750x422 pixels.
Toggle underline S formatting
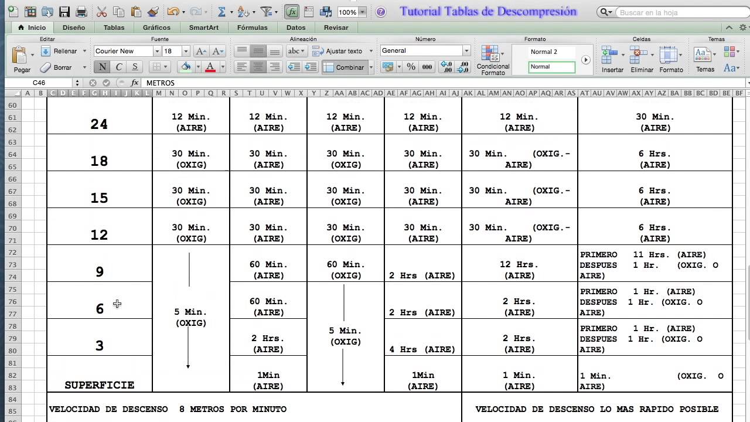click(x=135, y=67)
